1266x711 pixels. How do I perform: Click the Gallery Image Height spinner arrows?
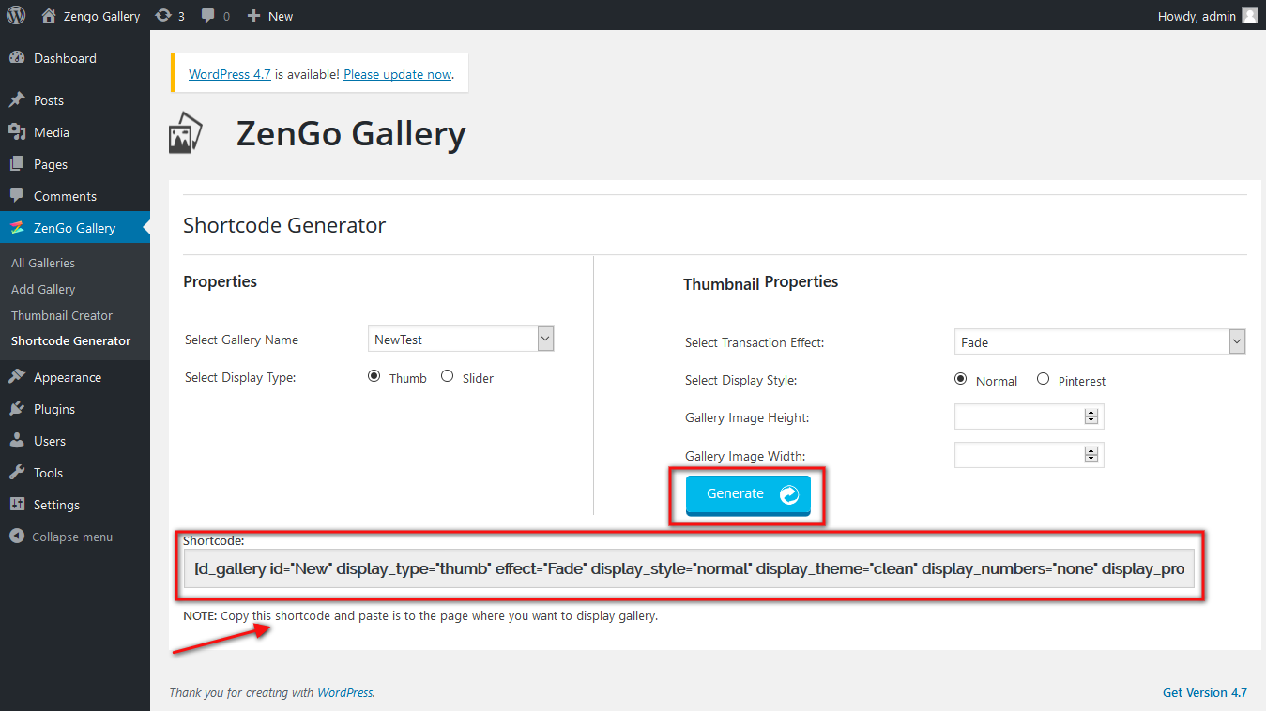[1091, 416]
